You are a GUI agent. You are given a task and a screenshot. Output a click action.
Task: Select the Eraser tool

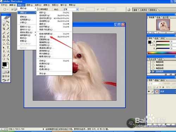click(x=4, y=40)
